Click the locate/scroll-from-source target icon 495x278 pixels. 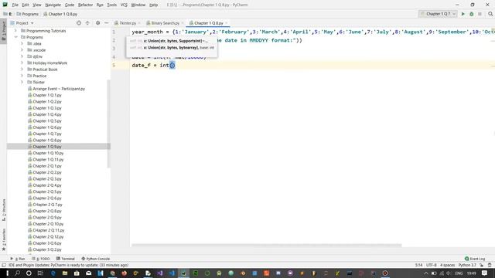[x=79, y=23]
